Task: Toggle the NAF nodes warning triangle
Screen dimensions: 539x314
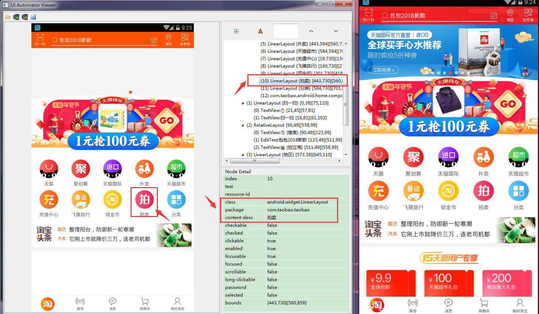Action: point(260,31)
